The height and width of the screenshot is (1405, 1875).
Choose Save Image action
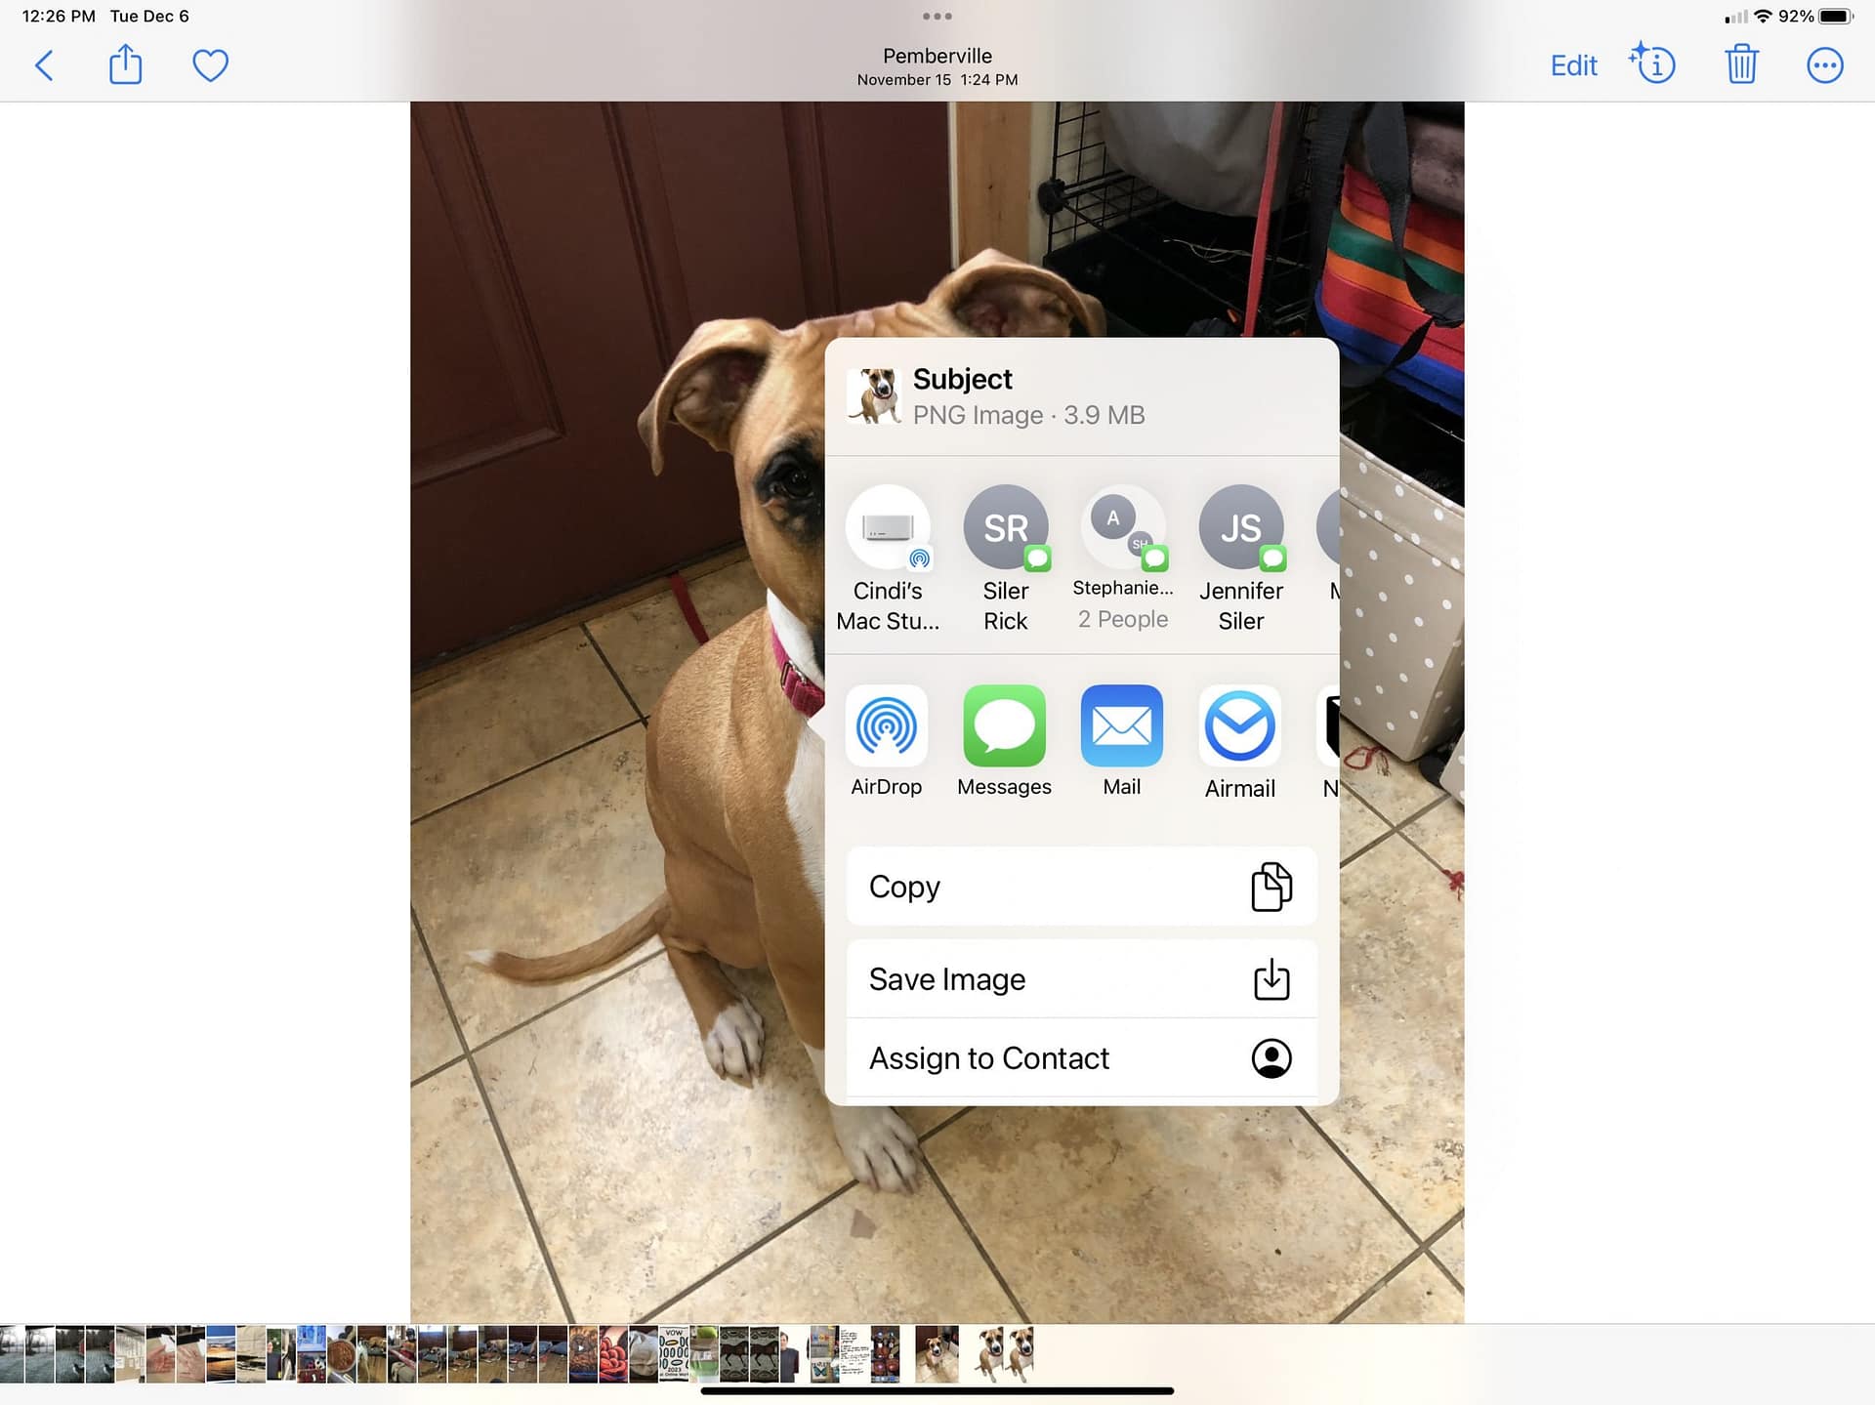tap(1081, 978)
